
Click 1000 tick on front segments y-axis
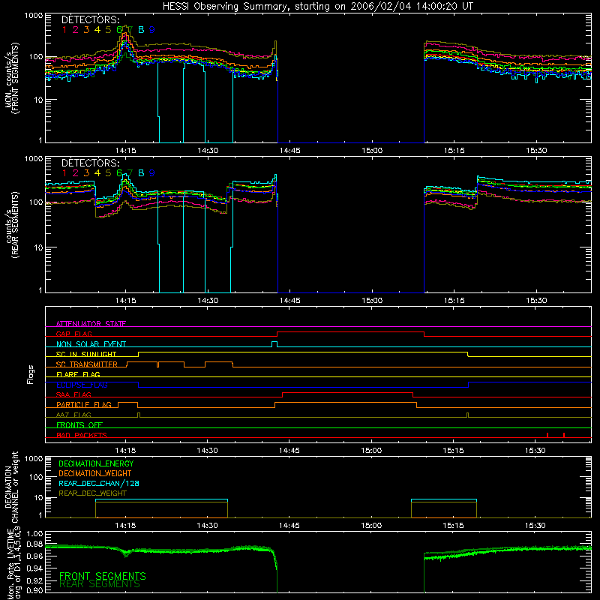34,16
